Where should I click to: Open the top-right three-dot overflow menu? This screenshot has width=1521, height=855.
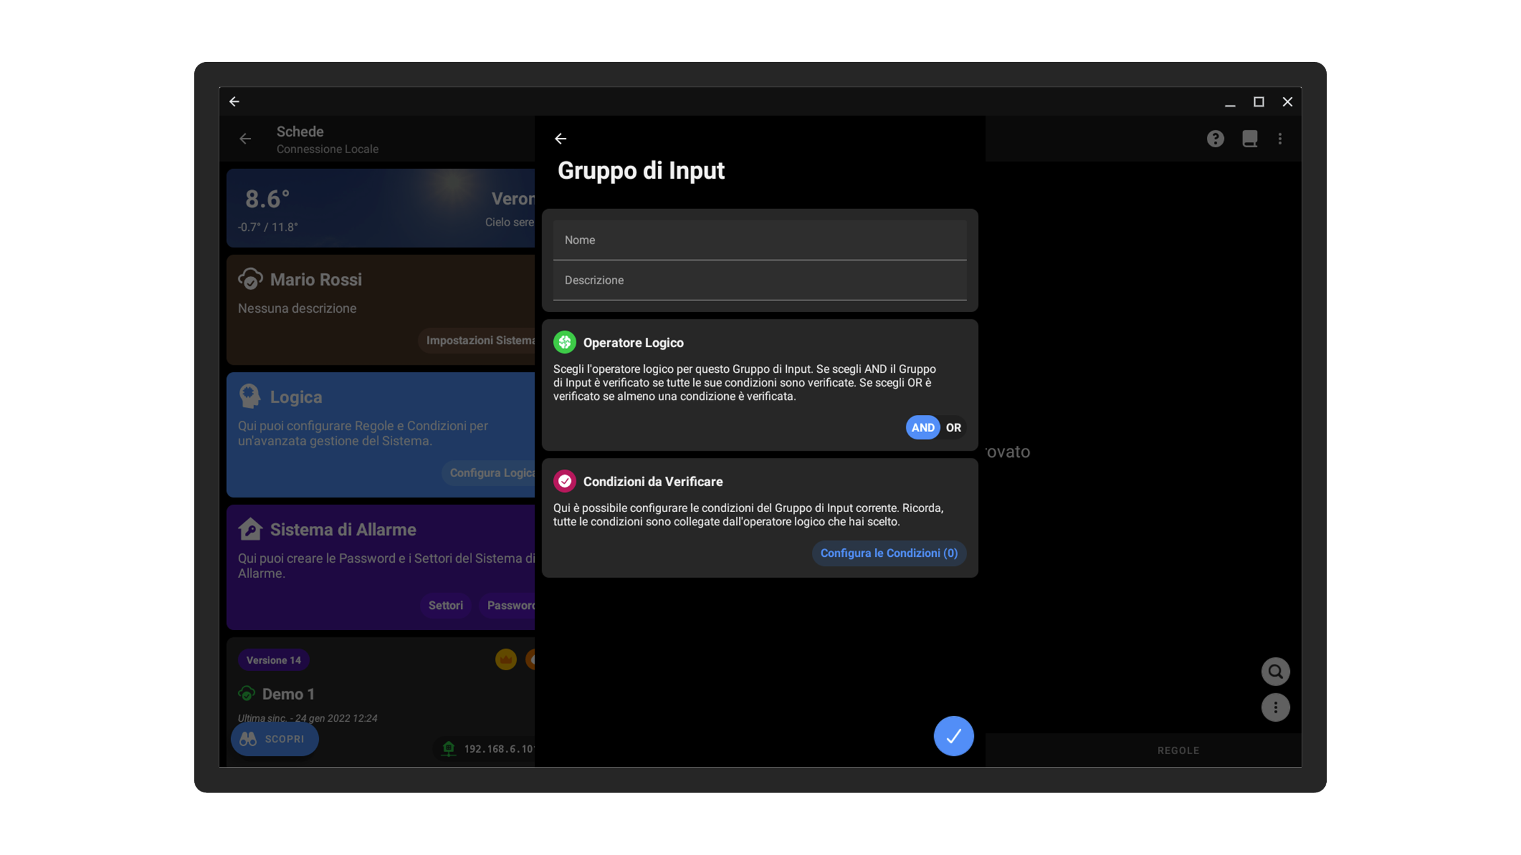pyautogui.click(x=1280, y=139)
